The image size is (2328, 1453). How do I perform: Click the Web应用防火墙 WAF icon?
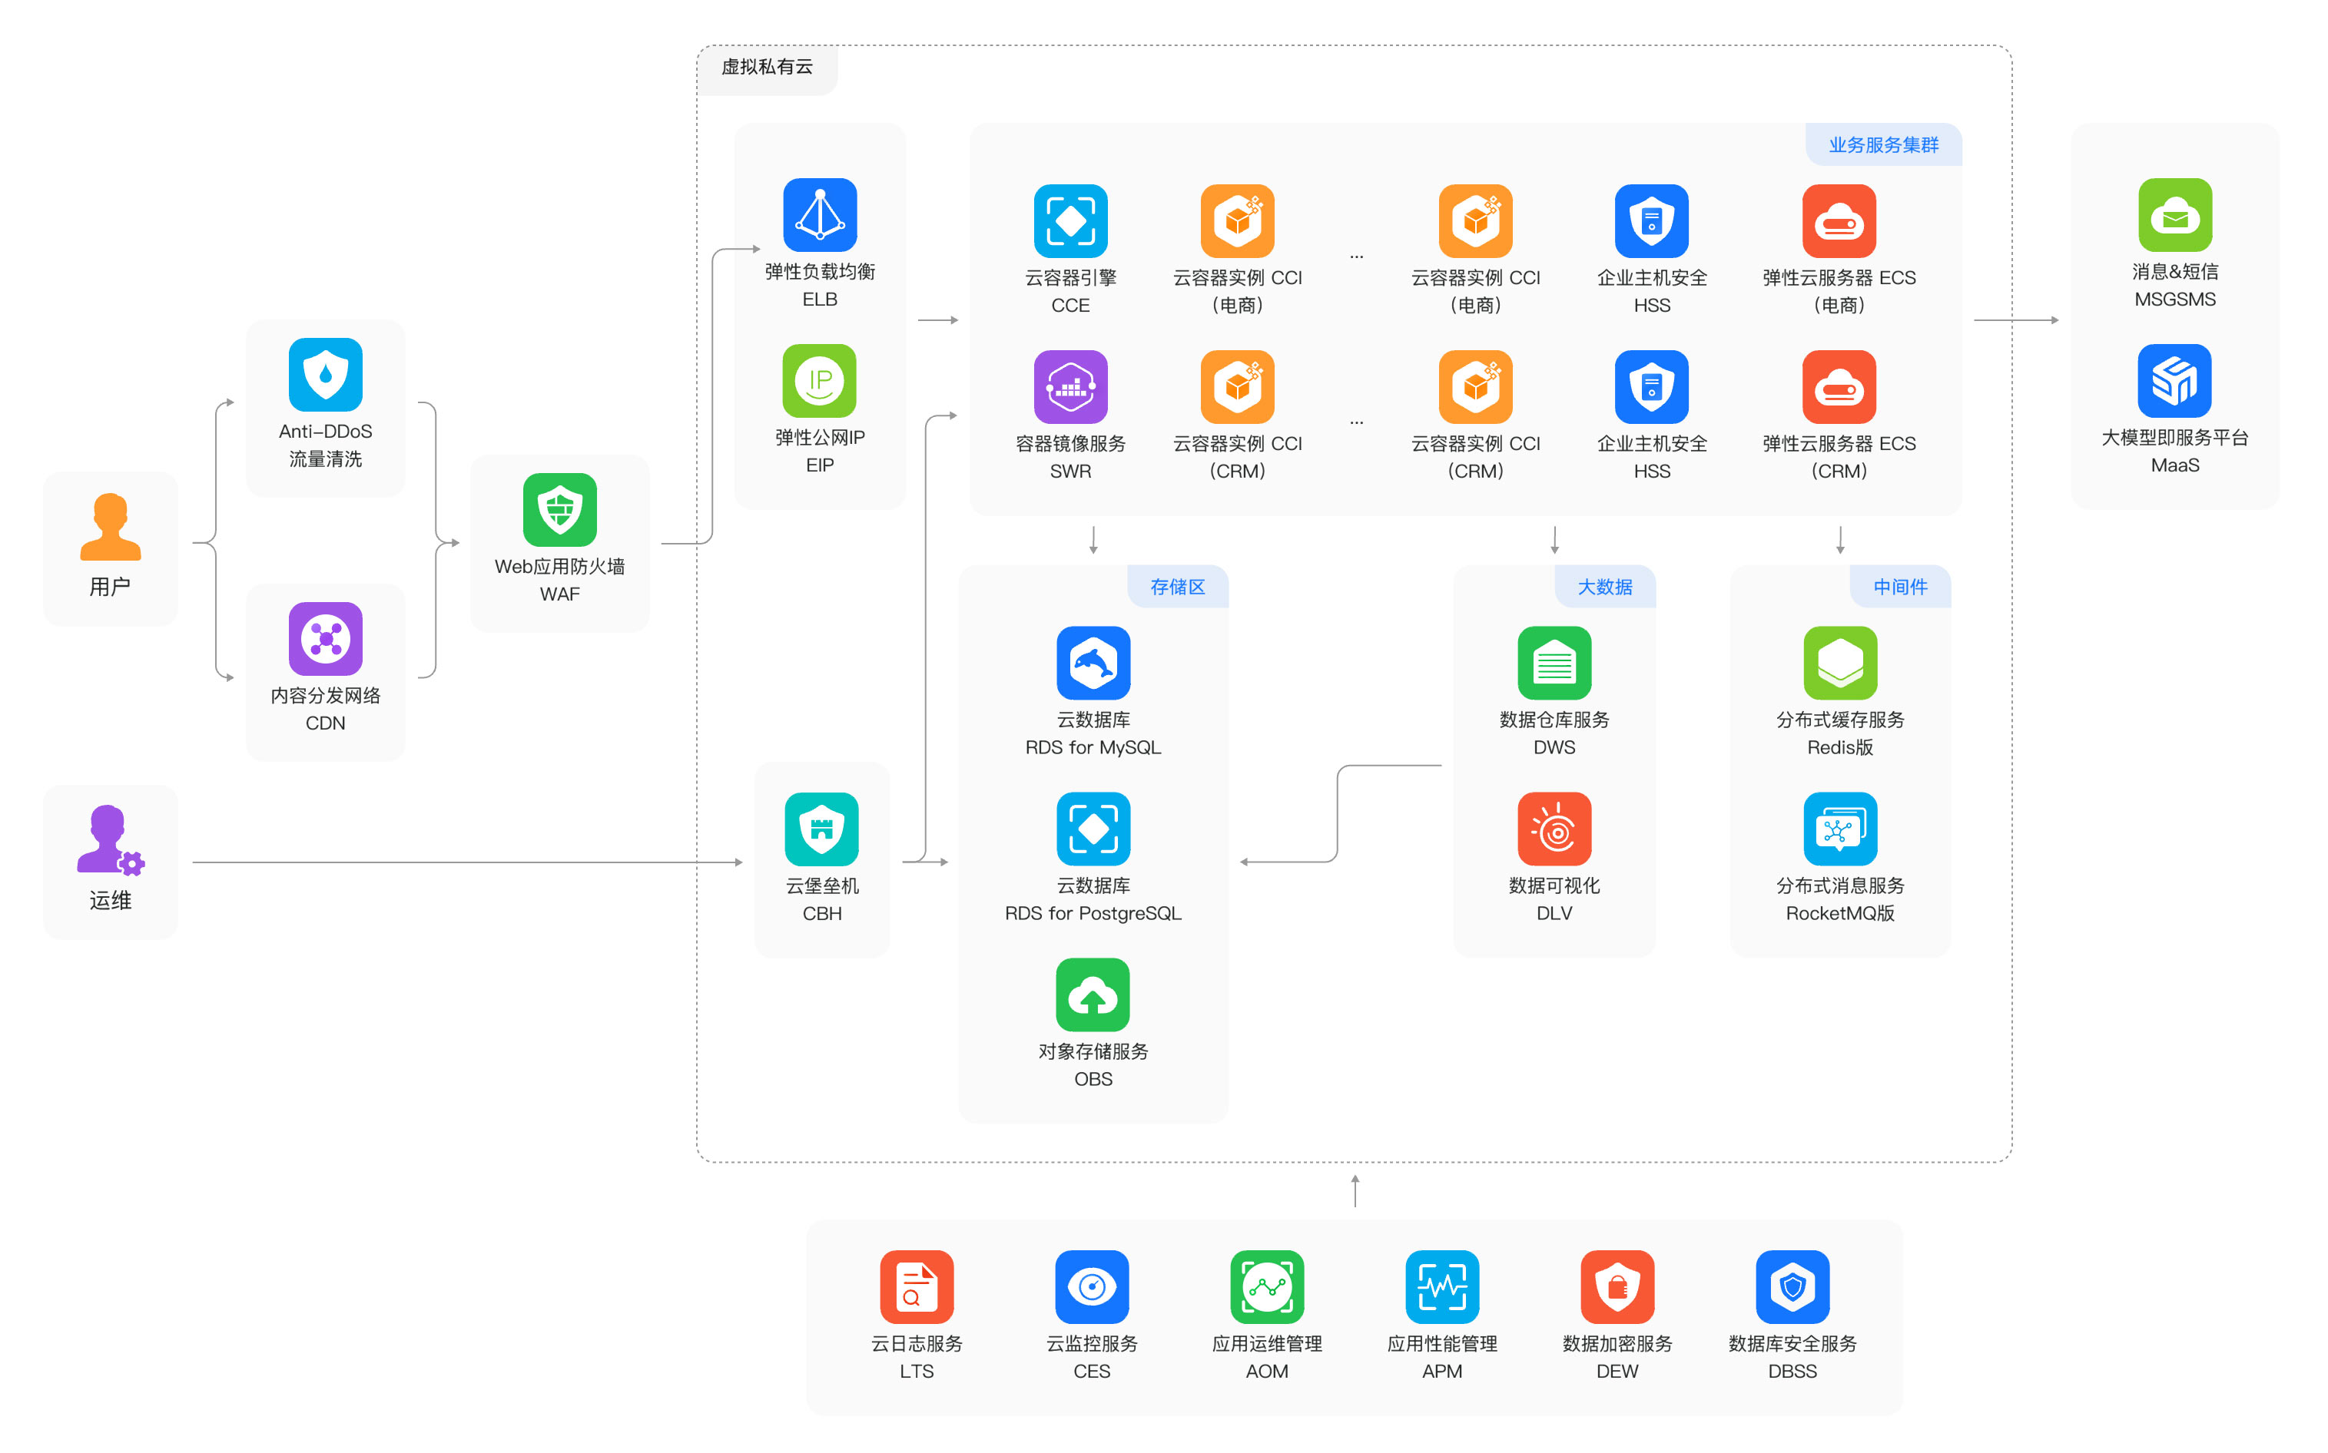559,510
